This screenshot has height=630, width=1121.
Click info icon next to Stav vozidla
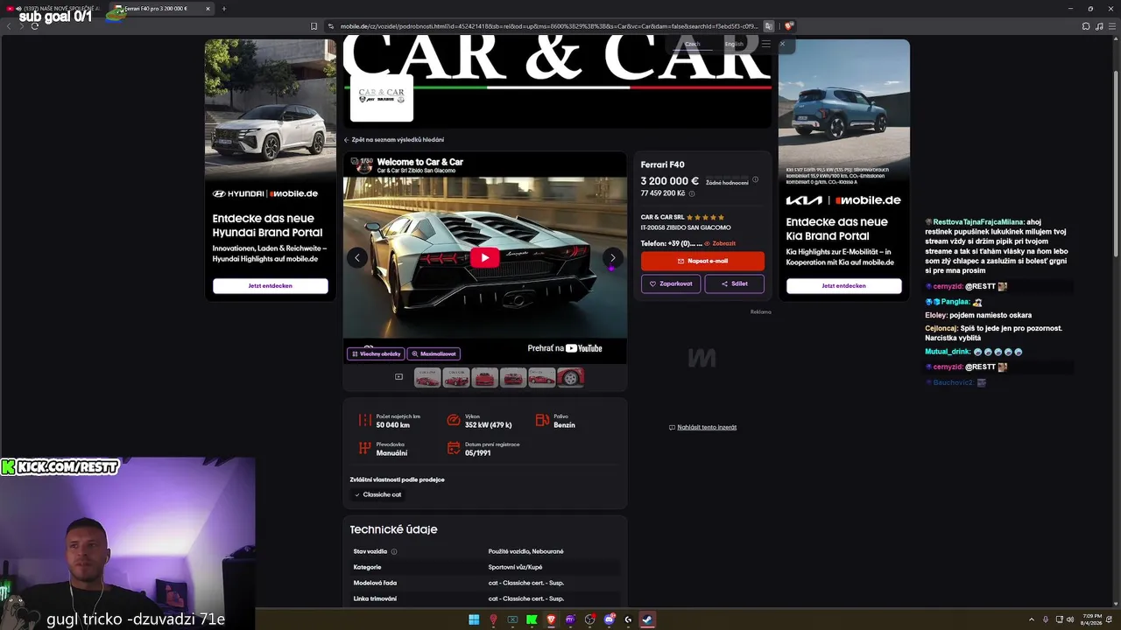(394, 552)
